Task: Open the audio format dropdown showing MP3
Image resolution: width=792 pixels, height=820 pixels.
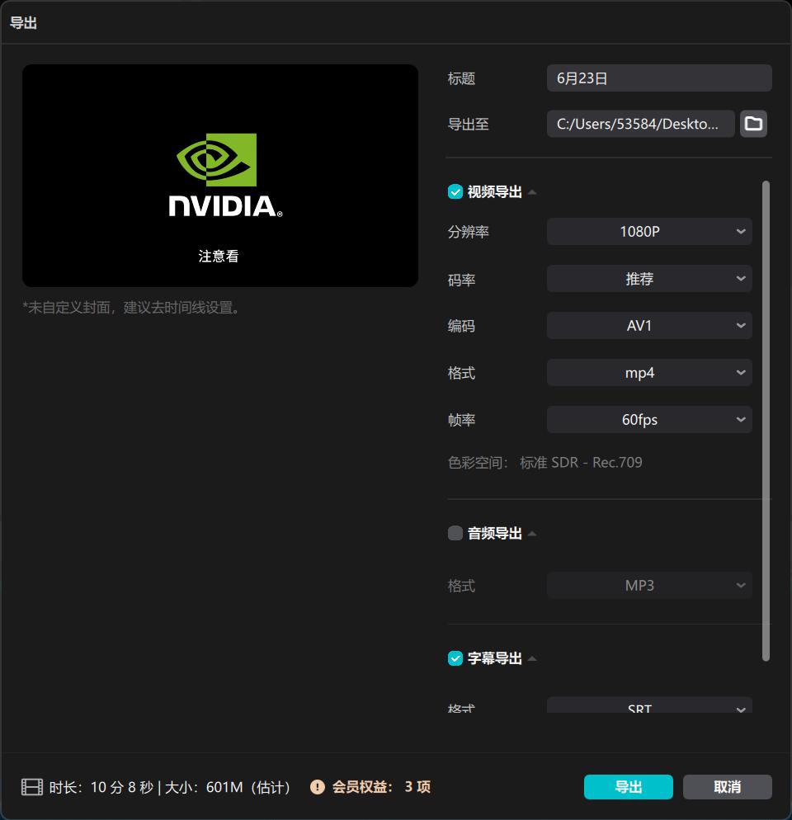Action: 649,585
